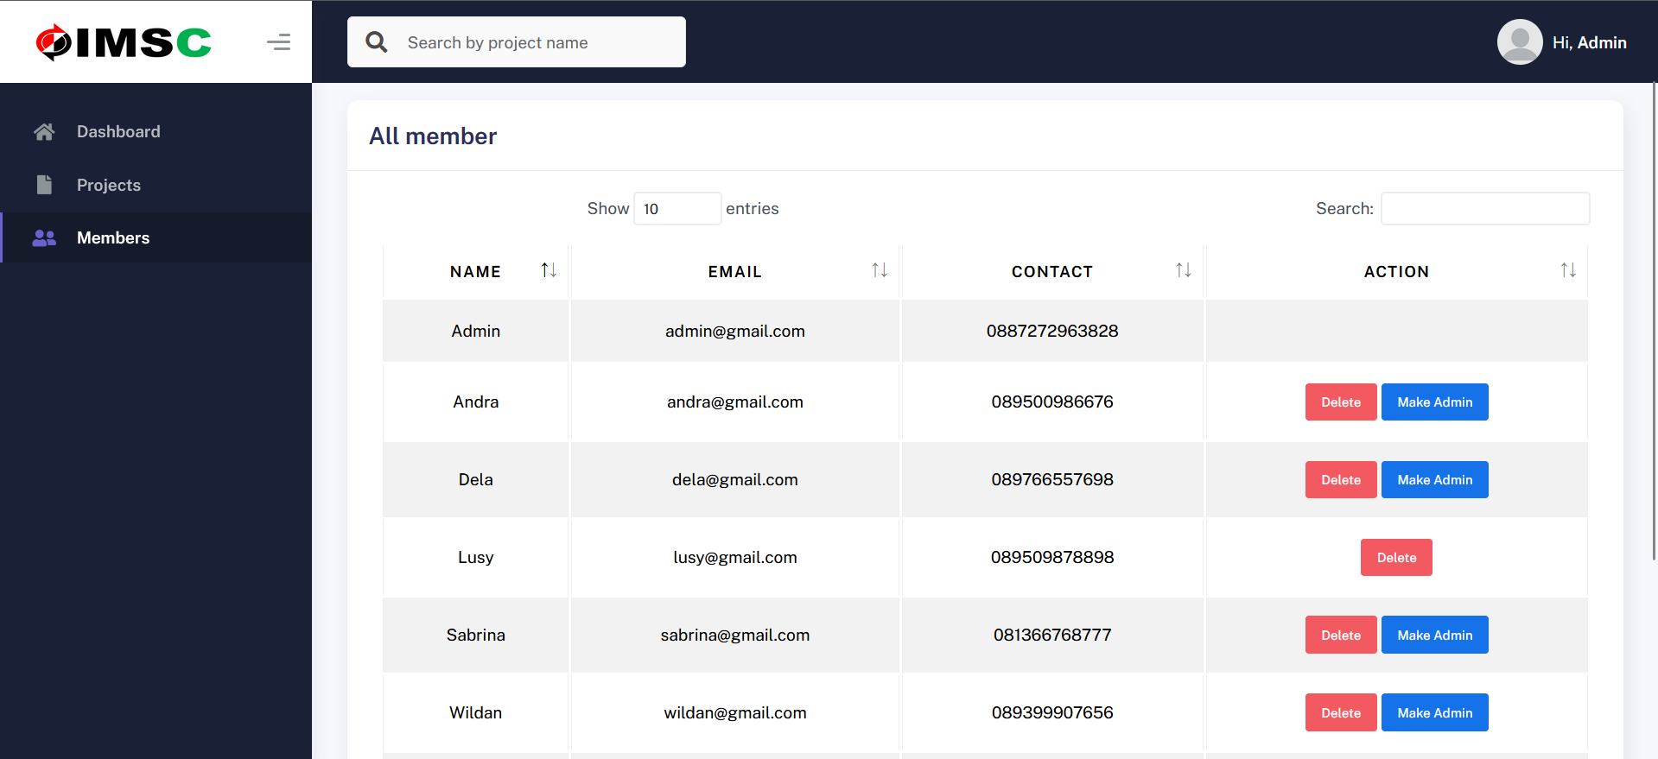Make Sabrina an admin
This screenshot has width=1658, height=759.
[x=1434, y=636]
